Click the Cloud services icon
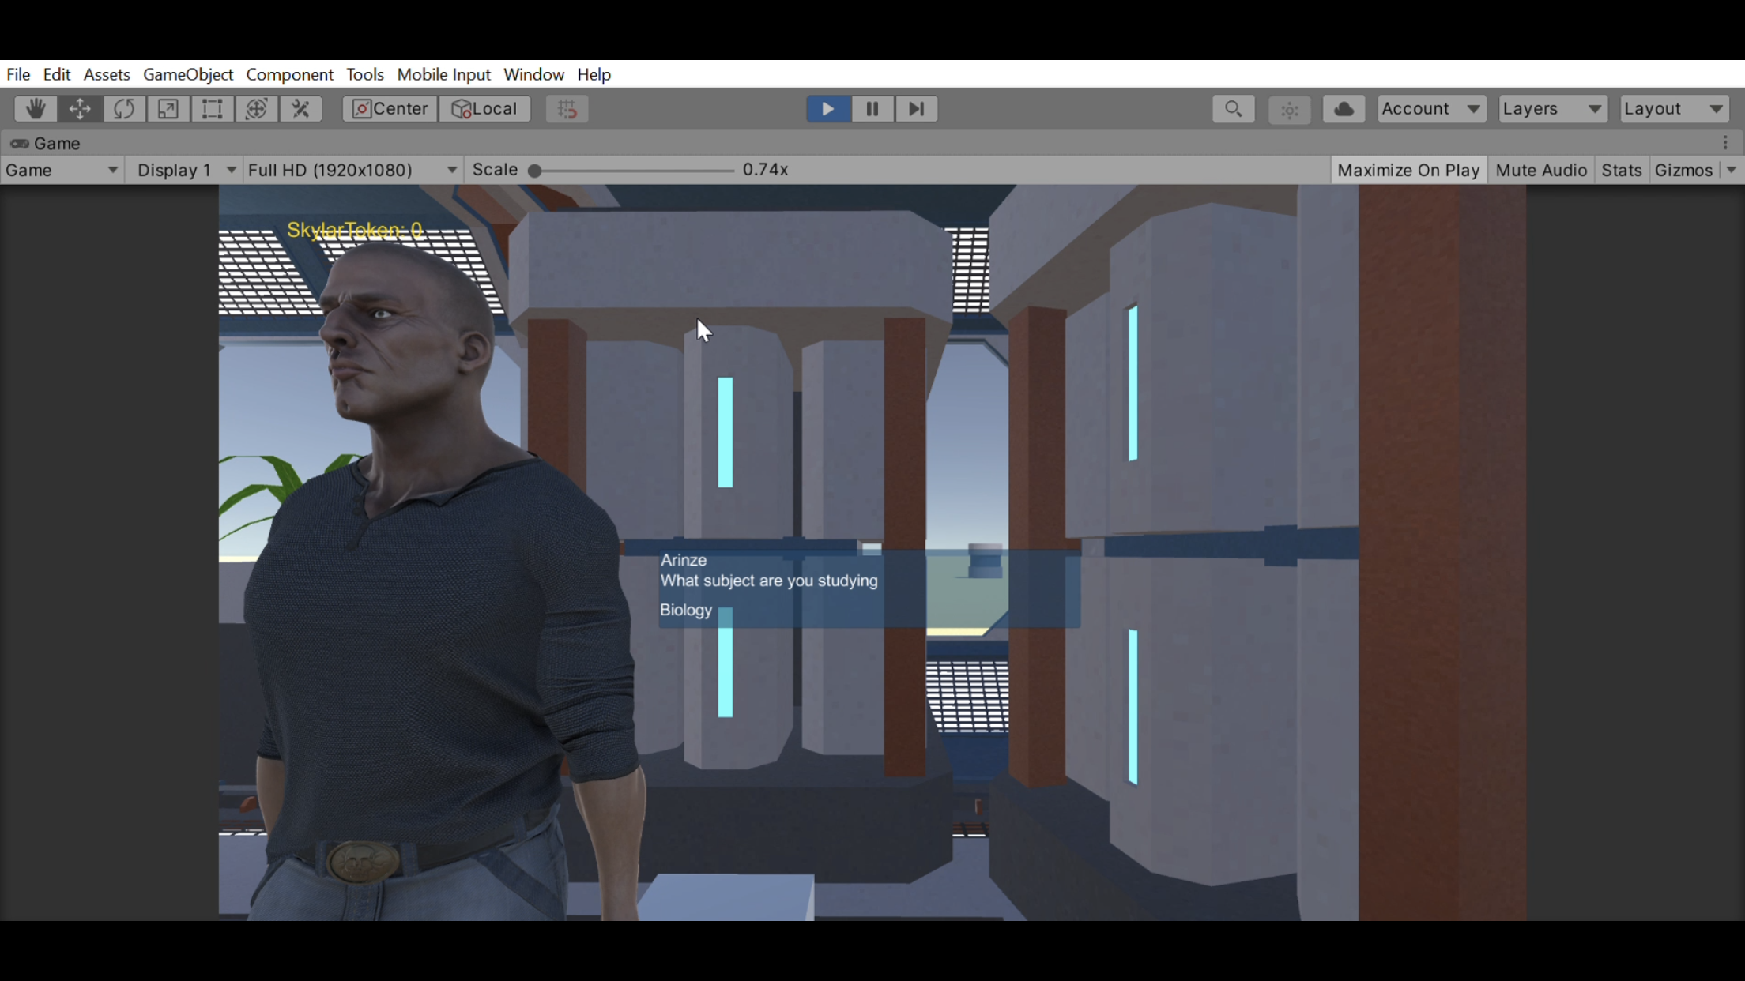 tap(1344, 109)
